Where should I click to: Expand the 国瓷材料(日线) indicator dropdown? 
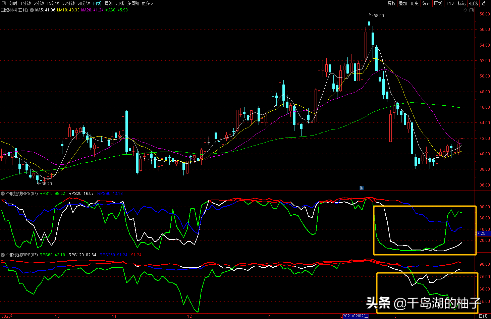coord(32,10)
